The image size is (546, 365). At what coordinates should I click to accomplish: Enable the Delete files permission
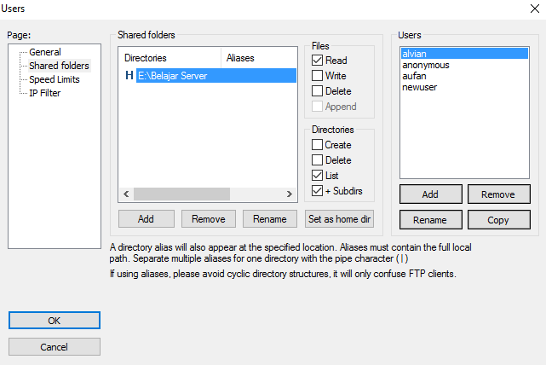point(318,91)
